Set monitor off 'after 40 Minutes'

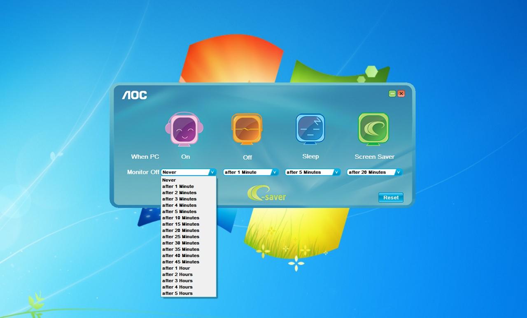point(189,255)
